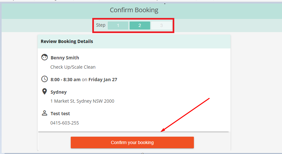
Task: Click the 8:00 - 8:30 am time text
Action: click(66, 80)
